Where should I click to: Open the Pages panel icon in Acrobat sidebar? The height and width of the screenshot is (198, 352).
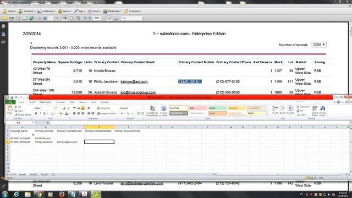point(3,26)
